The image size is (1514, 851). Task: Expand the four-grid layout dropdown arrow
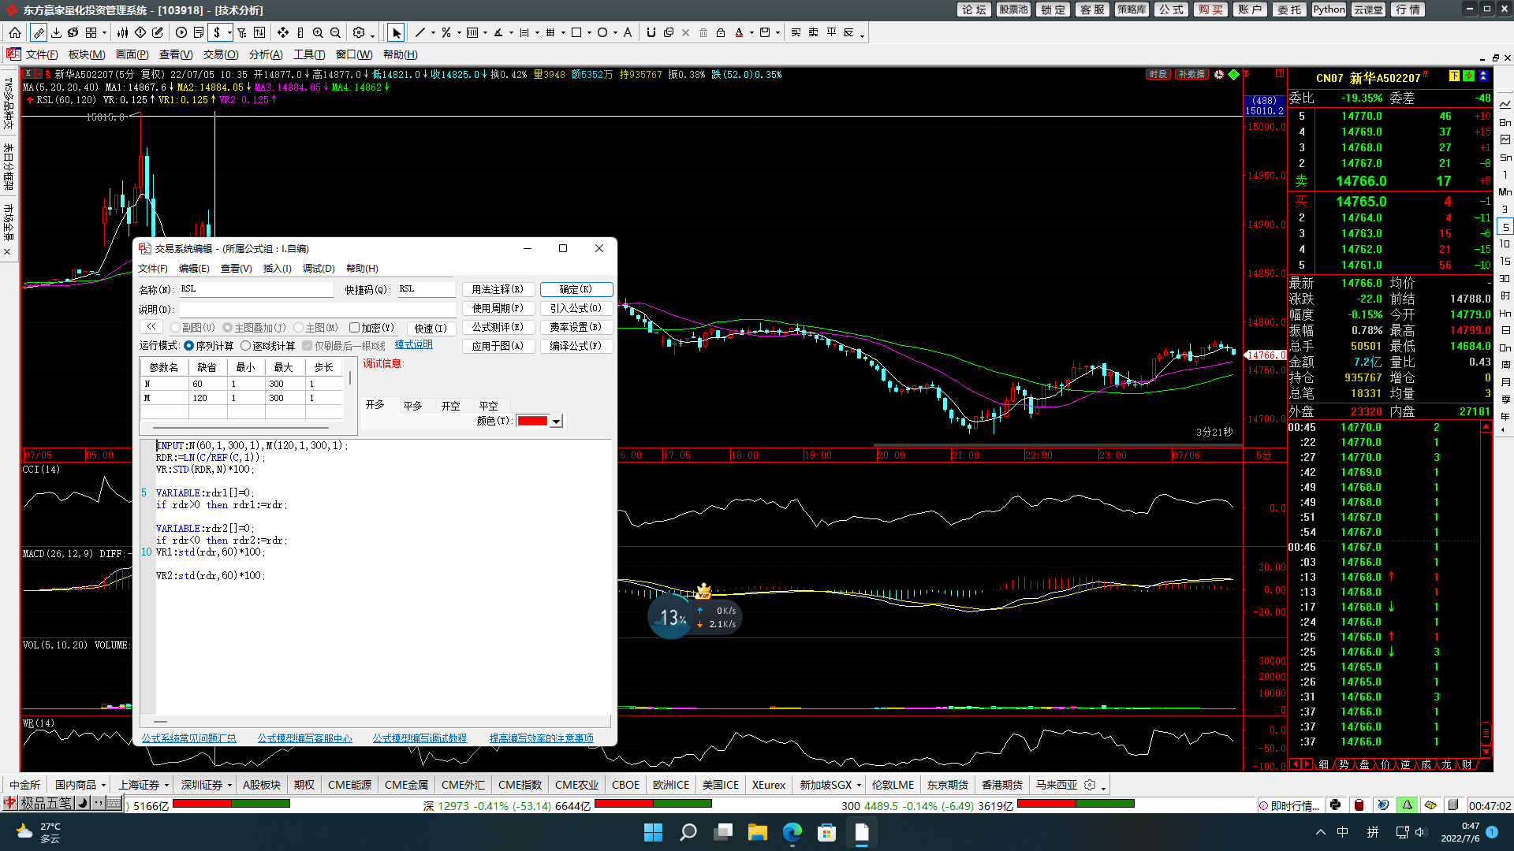pyautogui.click(x=104, y=33)
